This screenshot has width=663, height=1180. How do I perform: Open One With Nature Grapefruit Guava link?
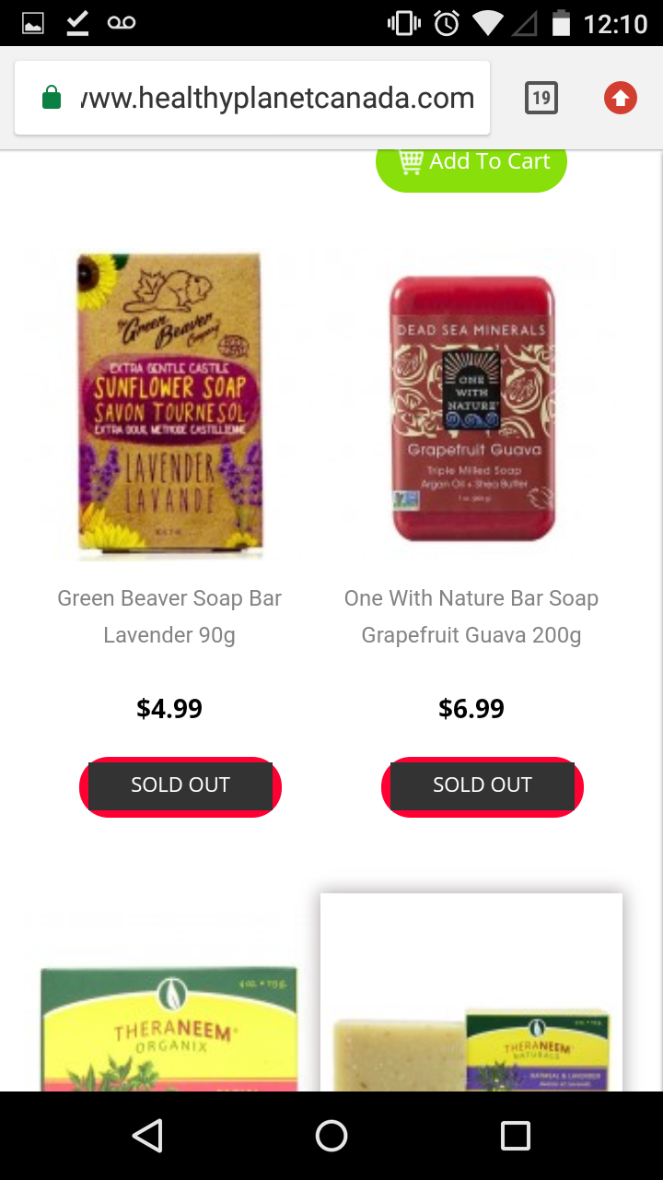click(471, 617)
